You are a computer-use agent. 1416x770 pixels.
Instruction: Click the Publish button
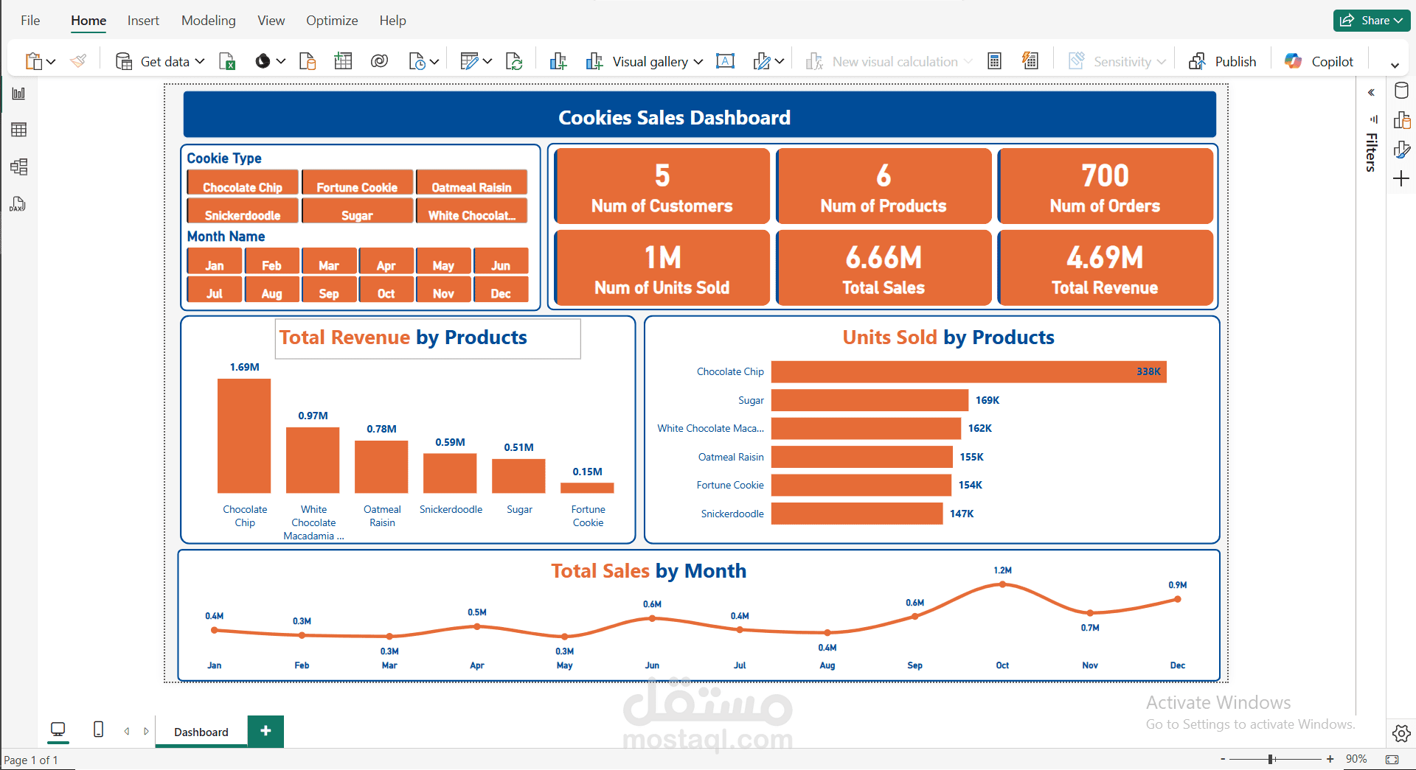tap(1222, 61)
